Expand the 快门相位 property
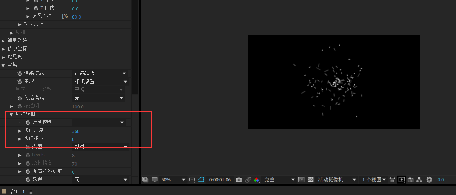The image size is (456, 195). point(20,139)
